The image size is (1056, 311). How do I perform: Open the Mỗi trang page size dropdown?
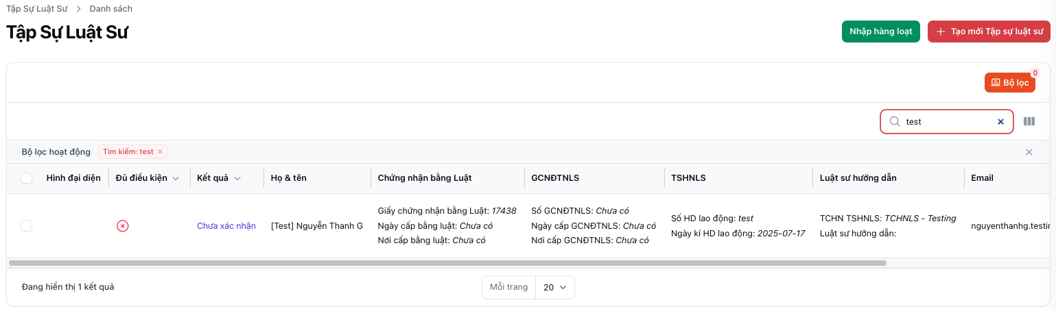point(554,287)
